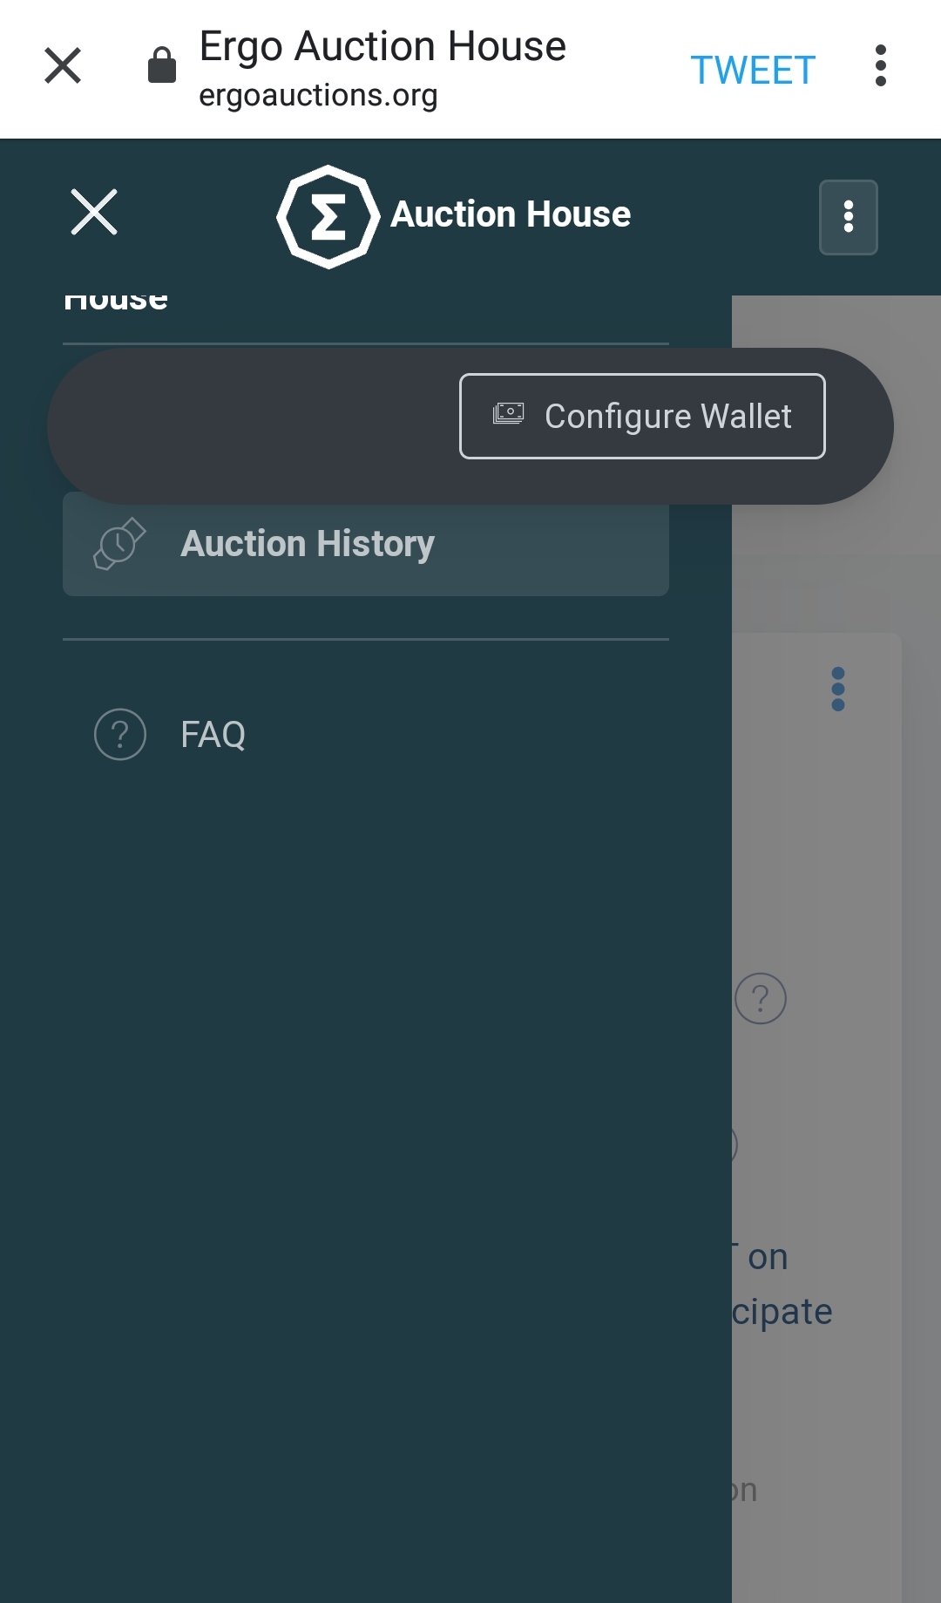The image size is (941, 1603).
Task: Collapse the navigation drawer with the X
Action: pyautogui.click(x=93, y=212)
